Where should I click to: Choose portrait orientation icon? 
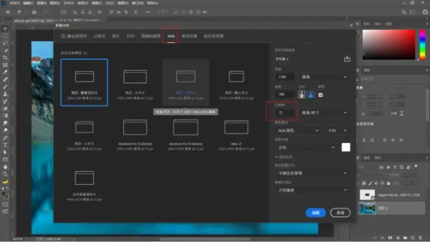pyautogui.click(x=302, y=95)
